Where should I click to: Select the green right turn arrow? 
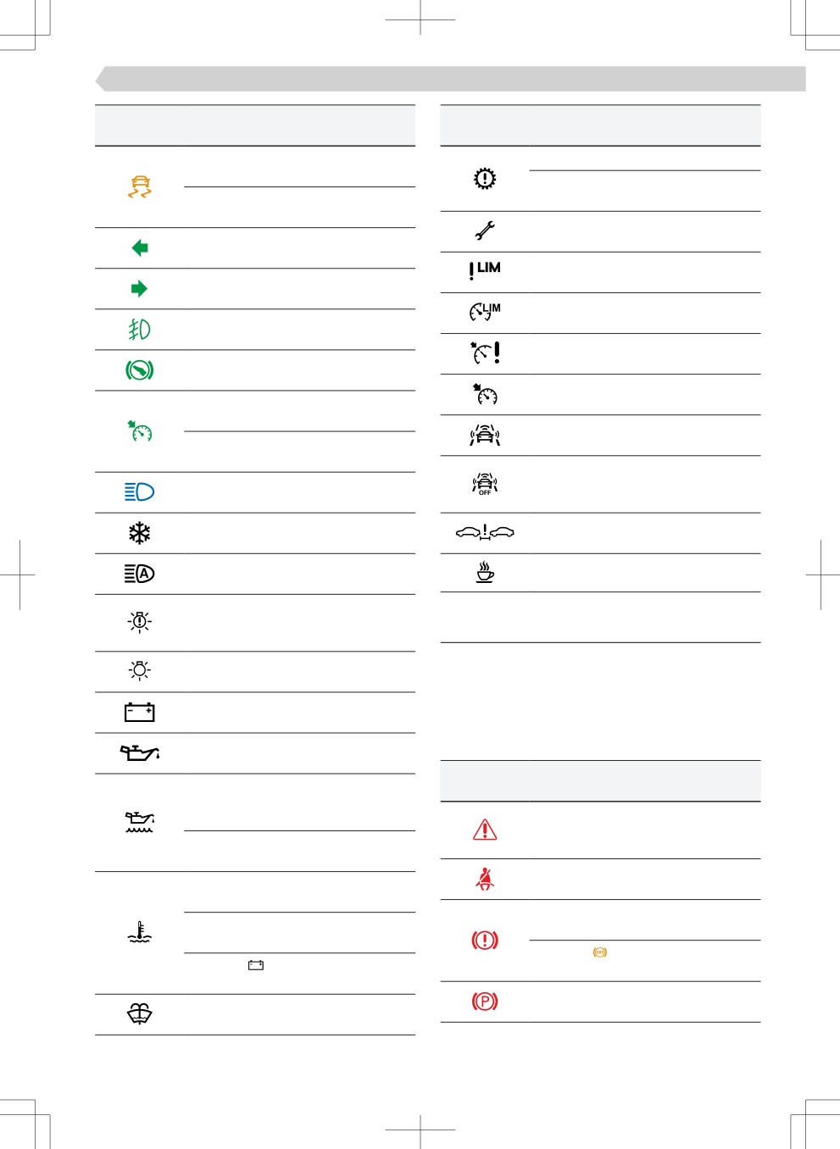[x=140, y=289]
